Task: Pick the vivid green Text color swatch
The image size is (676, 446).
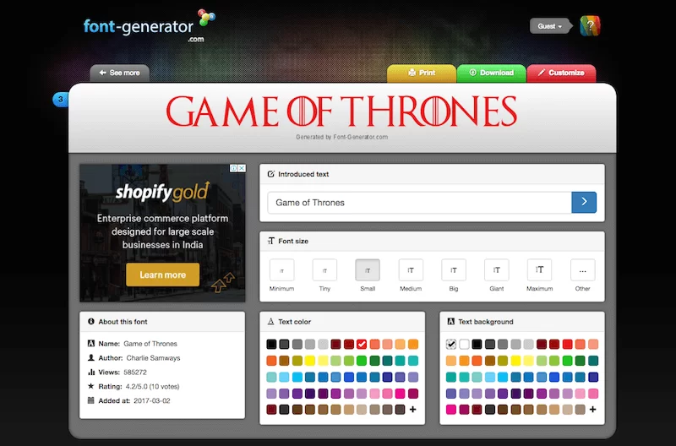Action: coord(362,360)
